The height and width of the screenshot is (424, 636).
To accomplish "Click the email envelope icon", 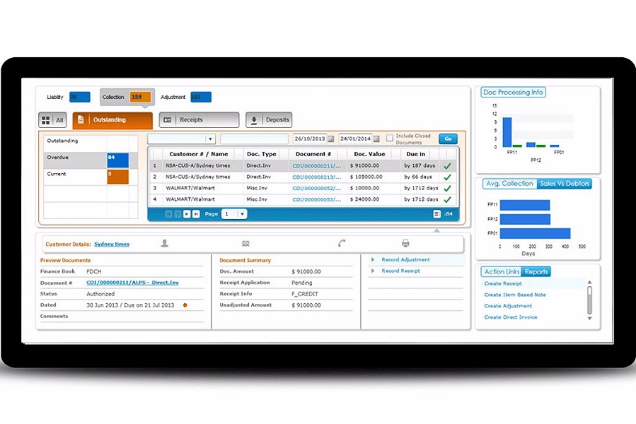I will 246,243.
